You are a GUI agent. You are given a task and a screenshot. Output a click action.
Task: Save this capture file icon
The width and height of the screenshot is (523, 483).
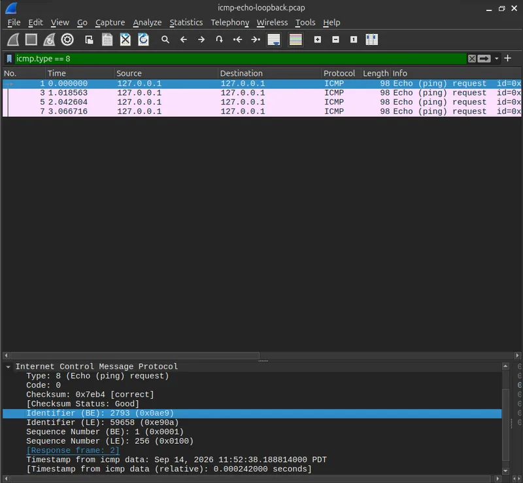click(107, 40)
